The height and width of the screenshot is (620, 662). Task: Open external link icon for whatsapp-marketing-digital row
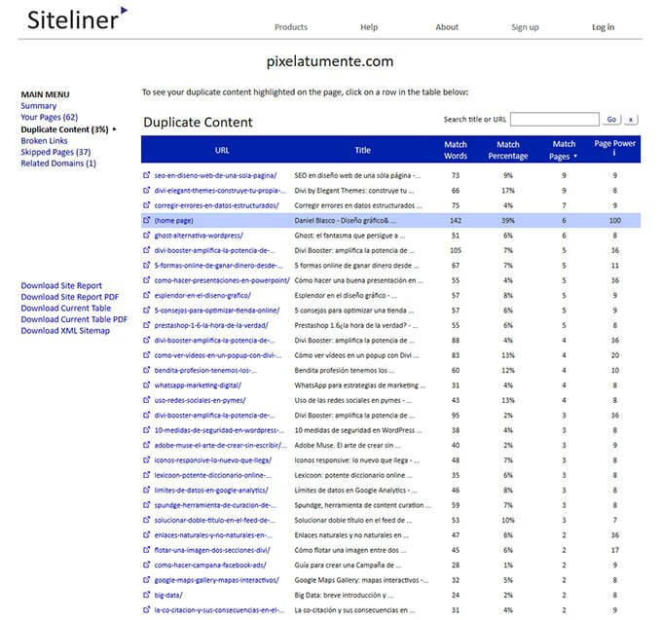pyautogui.click(x=146, y=384)
